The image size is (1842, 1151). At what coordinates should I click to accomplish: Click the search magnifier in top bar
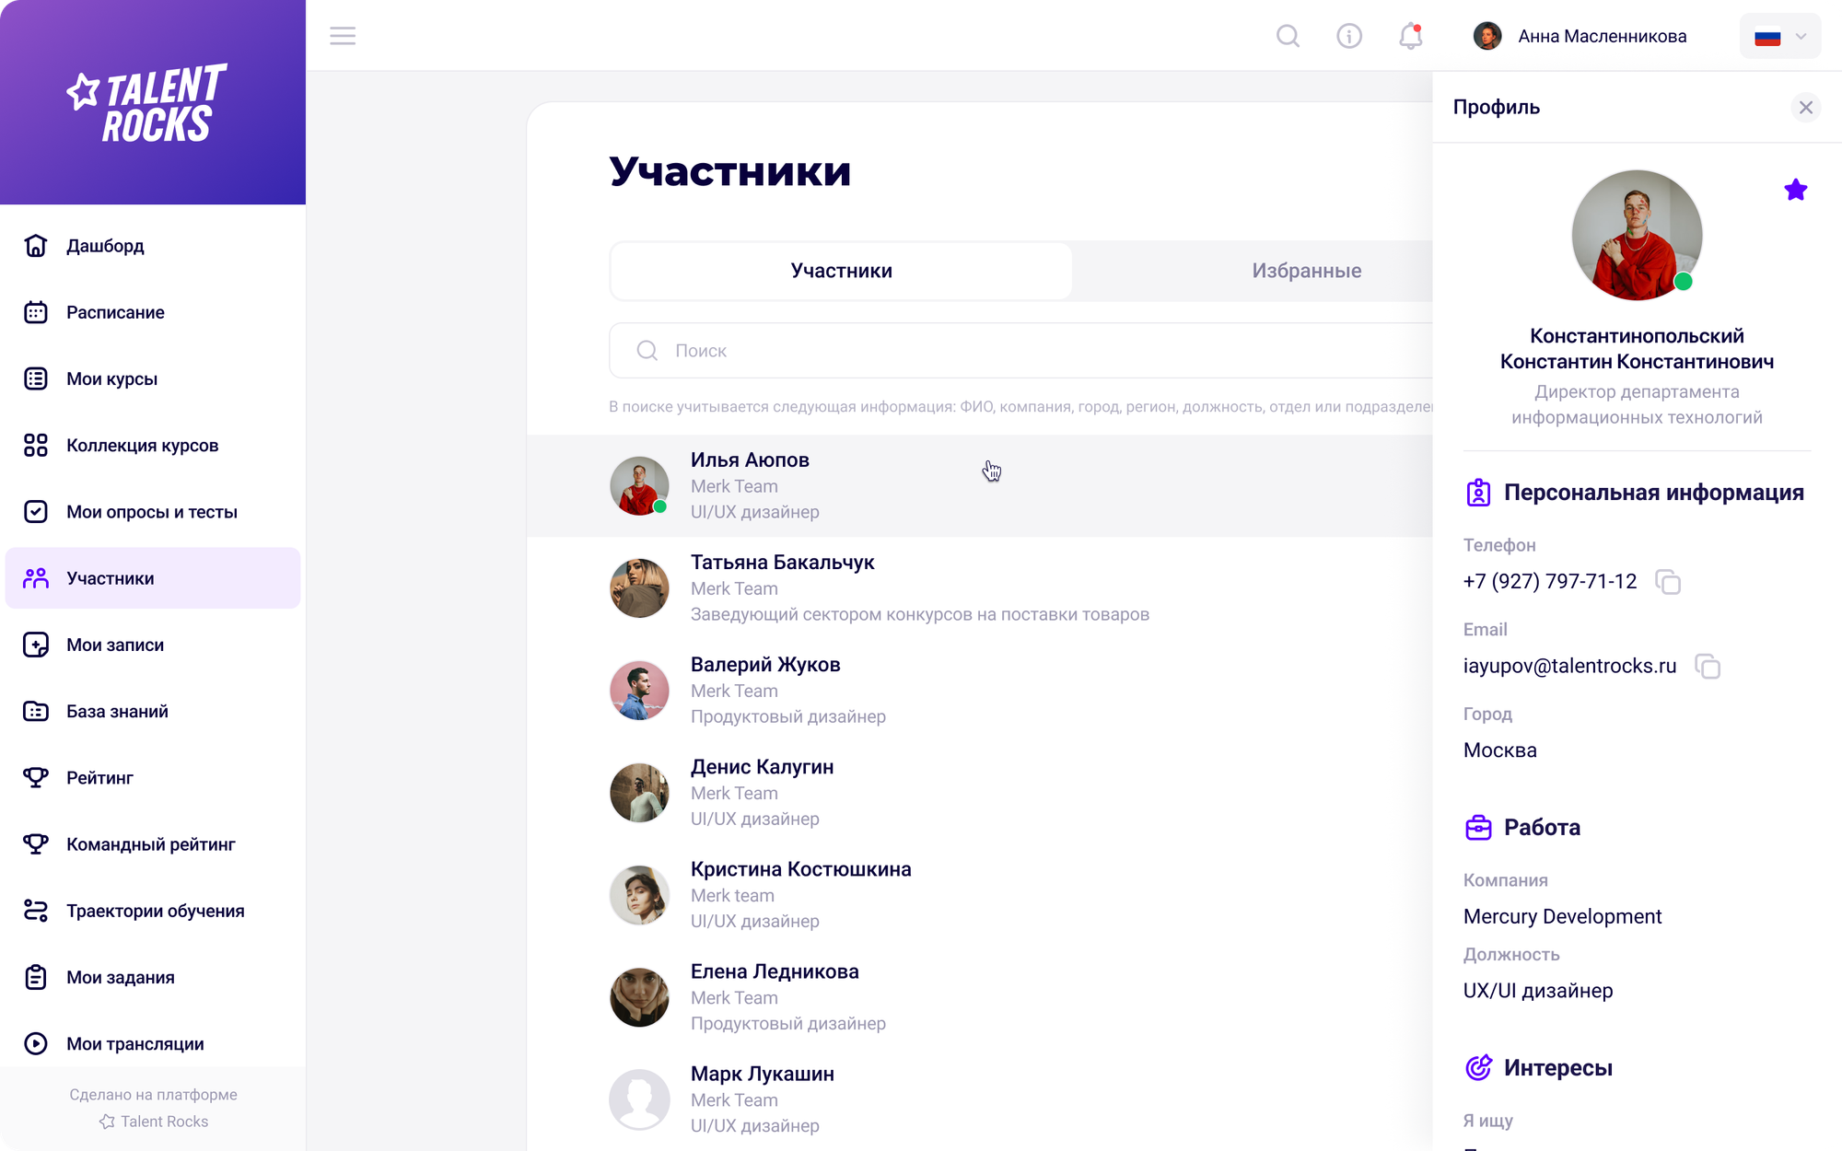pyautogui.click(x=1288, y=36)
